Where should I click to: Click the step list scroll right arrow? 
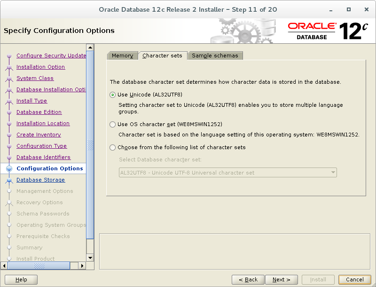click(x=82, y=266)
